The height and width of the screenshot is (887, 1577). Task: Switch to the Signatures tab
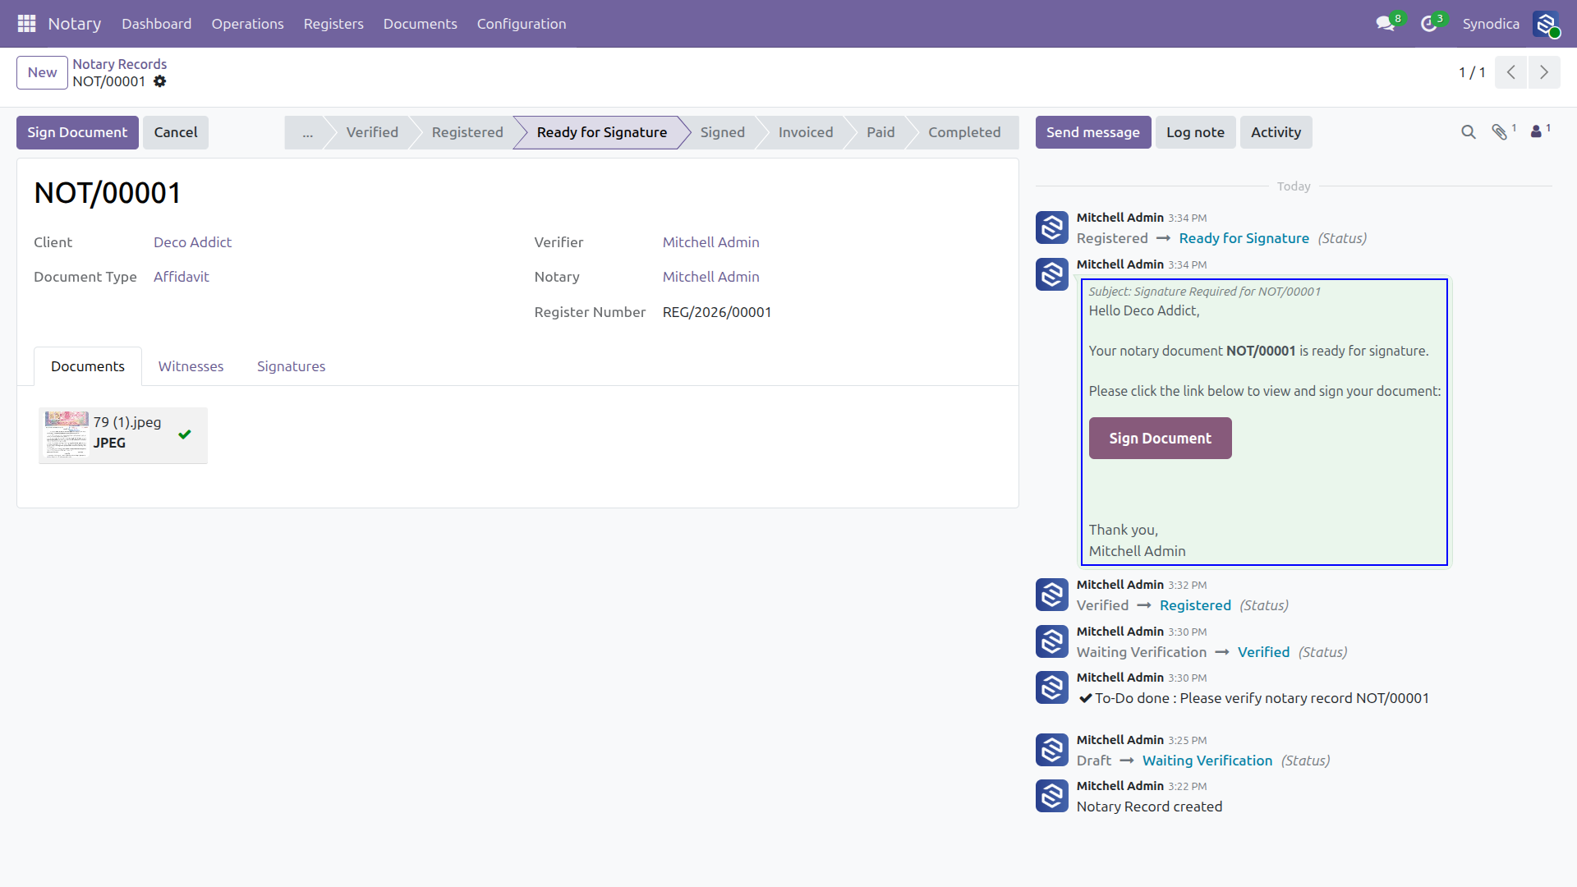(x=291, y=366)
